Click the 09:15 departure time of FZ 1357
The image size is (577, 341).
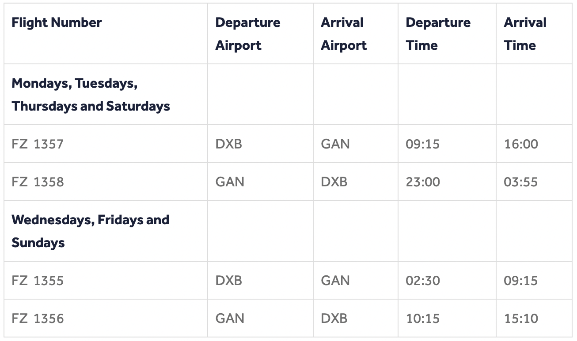tap(422, 144)
